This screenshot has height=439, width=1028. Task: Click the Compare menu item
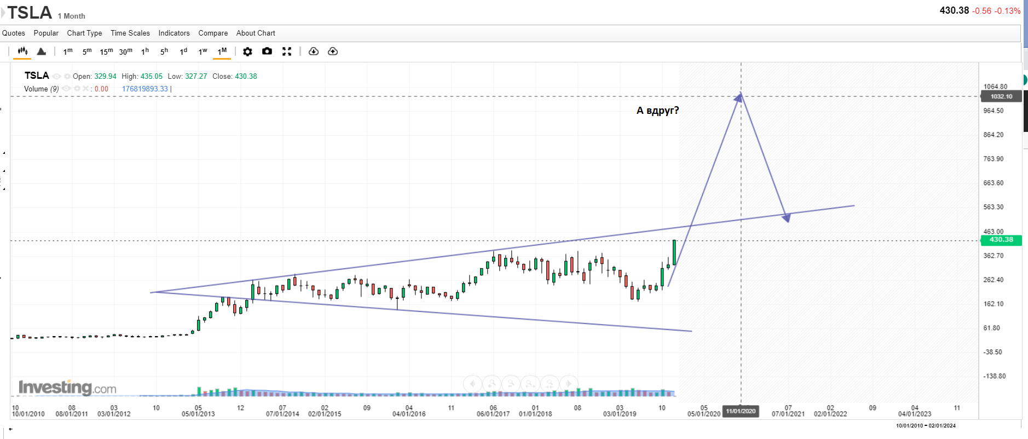point(213,33)
